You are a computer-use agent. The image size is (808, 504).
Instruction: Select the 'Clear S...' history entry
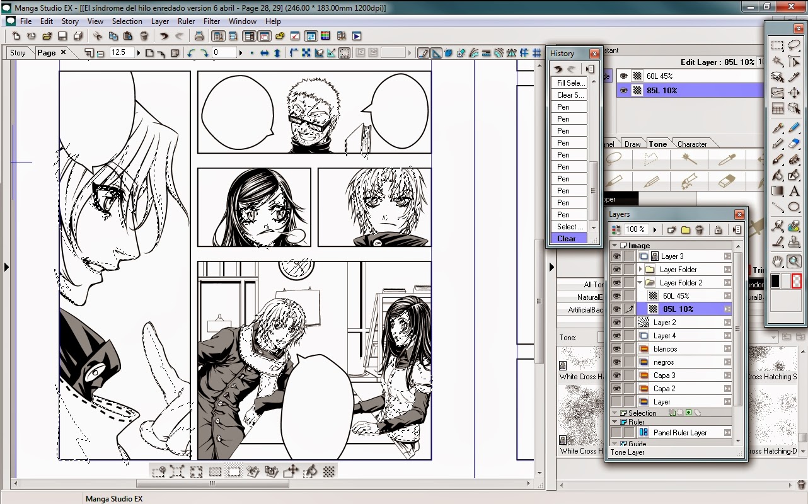tap(569, 95)
